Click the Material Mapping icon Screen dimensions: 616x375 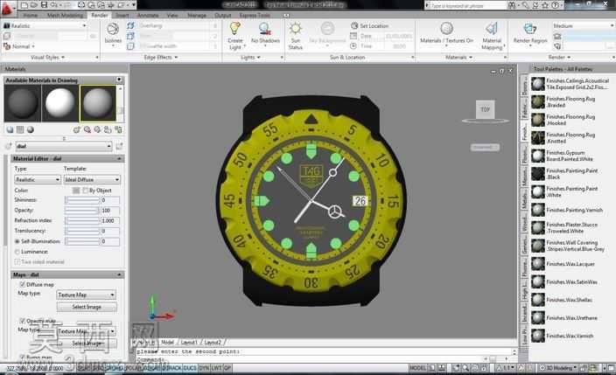click(492, 29)
